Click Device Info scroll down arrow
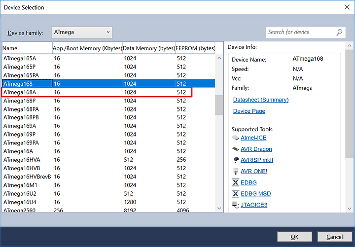Viewport: 355px width, 247px height. [350, 209]
